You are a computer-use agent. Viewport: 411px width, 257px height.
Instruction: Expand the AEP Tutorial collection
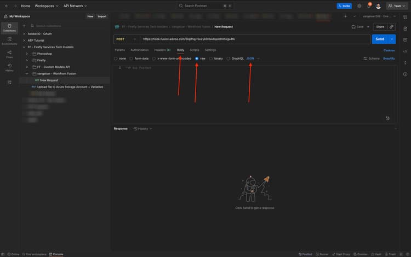[24, 40]
